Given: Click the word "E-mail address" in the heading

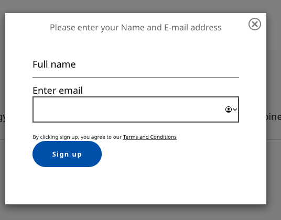Looking at the screenshot, I should (x=193, y=28).
